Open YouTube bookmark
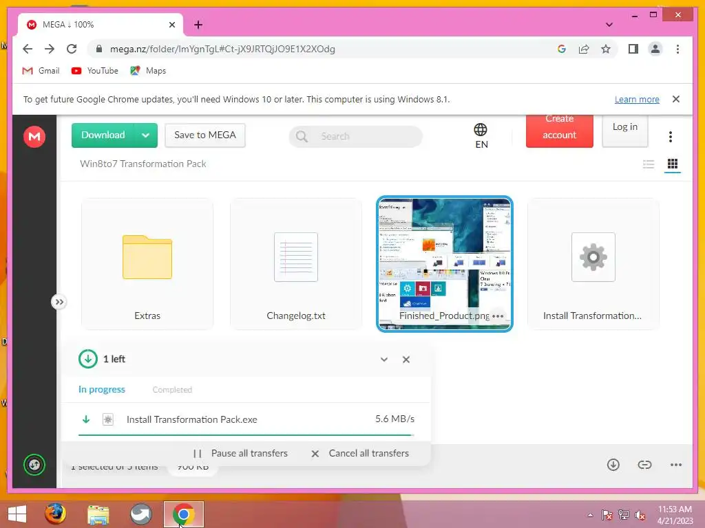Screen dimensions: 705x528 click(x=94, y=71)
